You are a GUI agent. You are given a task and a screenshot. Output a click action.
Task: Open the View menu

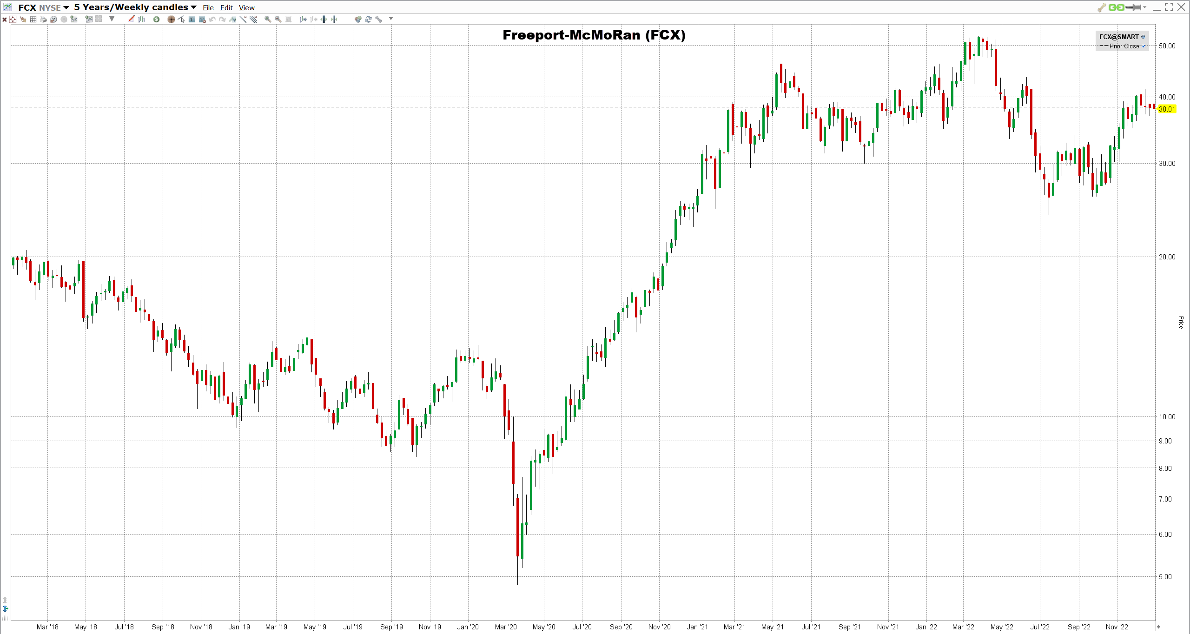tap(247, 8)
